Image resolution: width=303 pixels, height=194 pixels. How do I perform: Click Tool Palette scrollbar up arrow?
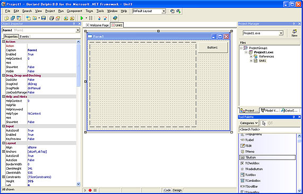299,136
